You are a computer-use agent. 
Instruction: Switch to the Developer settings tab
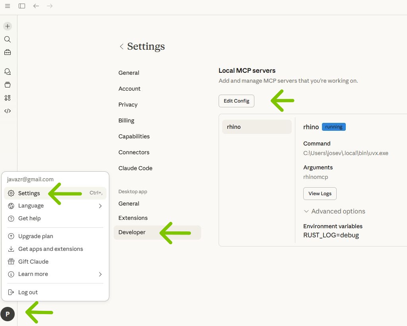point(132,232)
